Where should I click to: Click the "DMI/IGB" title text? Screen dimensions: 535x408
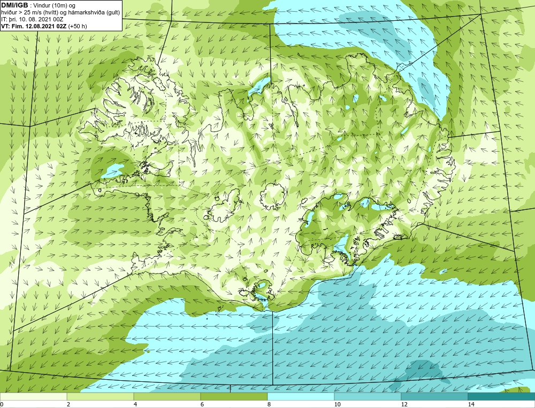[14, 5]
